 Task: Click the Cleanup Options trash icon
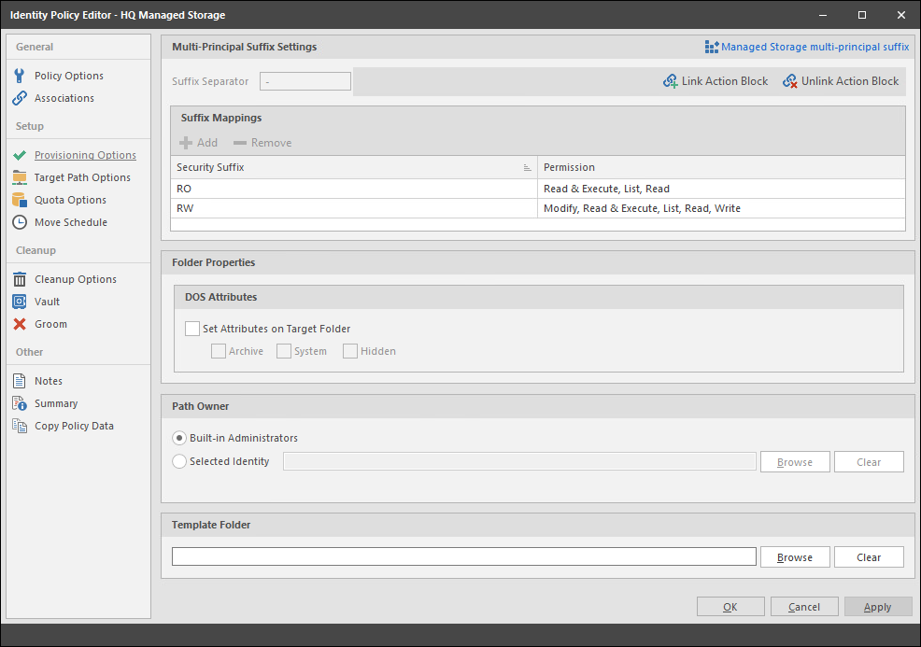click(20, 279)
